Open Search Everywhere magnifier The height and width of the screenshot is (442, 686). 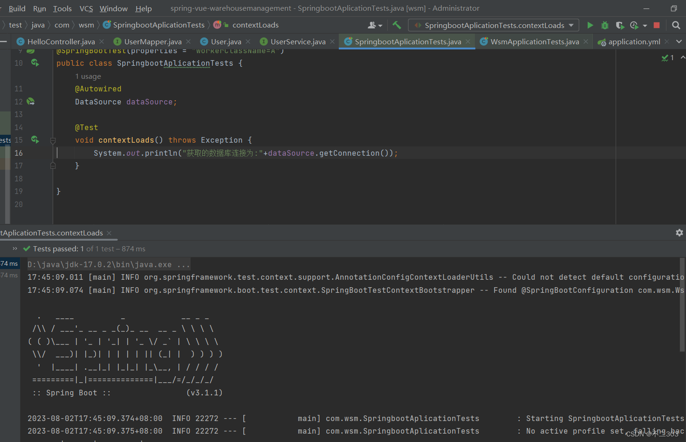[x=676, y=25]
